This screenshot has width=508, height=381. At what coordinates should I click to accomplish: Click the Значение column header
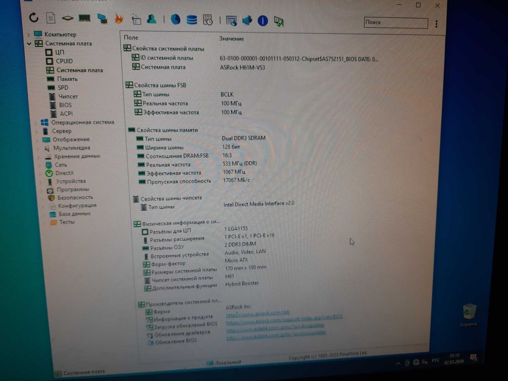coord(231,39)
